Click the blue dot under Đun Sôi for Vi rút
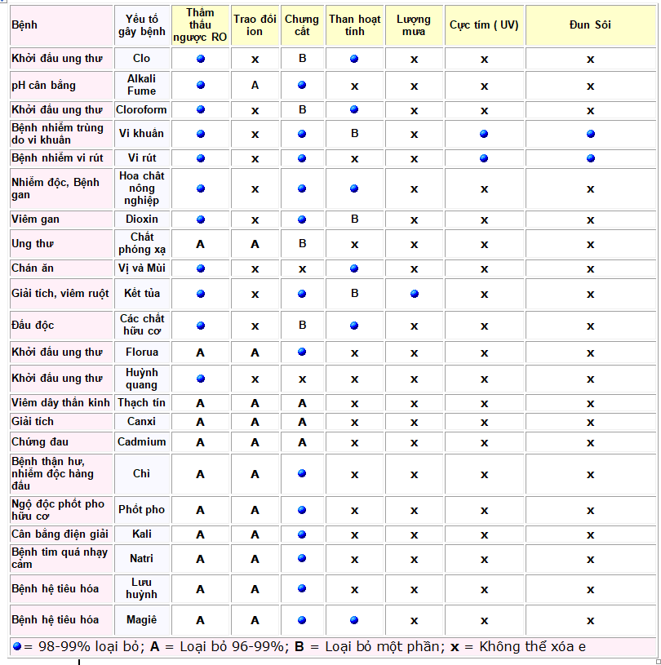The height and width of the screenshot is (665, 661). coord(591,158)
